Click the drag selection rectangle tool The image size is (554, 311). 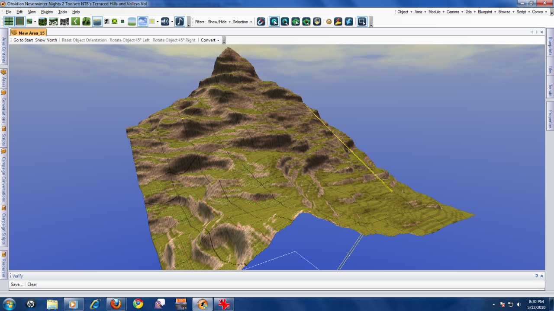tap(362, 22)
